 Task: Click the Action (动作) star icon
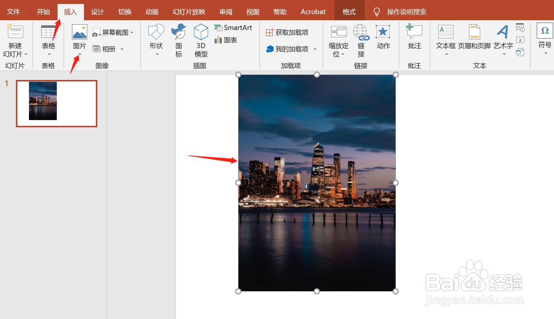383,32
